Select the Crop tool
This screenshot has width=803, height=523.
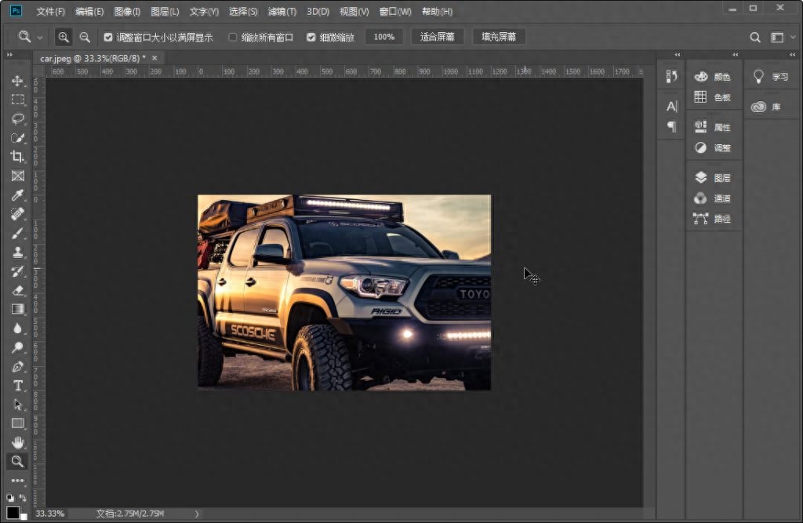[17, 157]
